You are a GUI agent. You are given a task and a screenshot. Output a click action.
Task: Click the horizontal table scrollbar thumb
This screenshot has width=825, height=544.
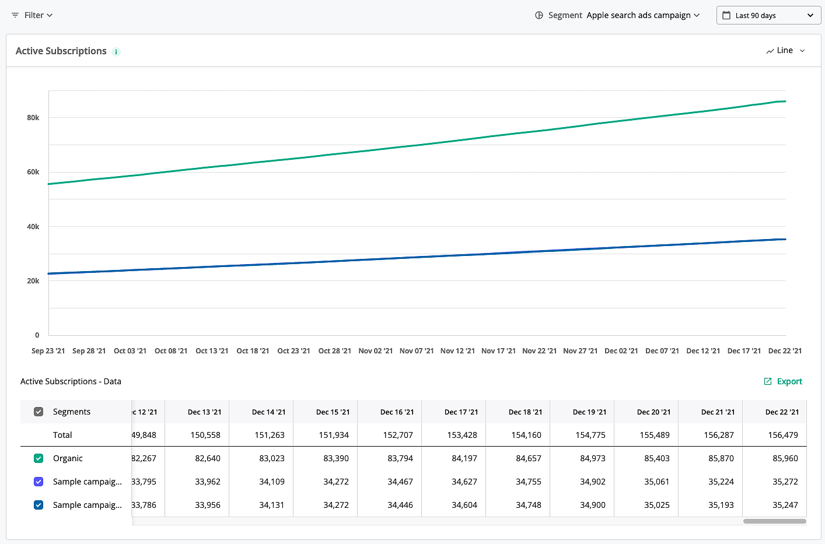(x=775, y=521)
